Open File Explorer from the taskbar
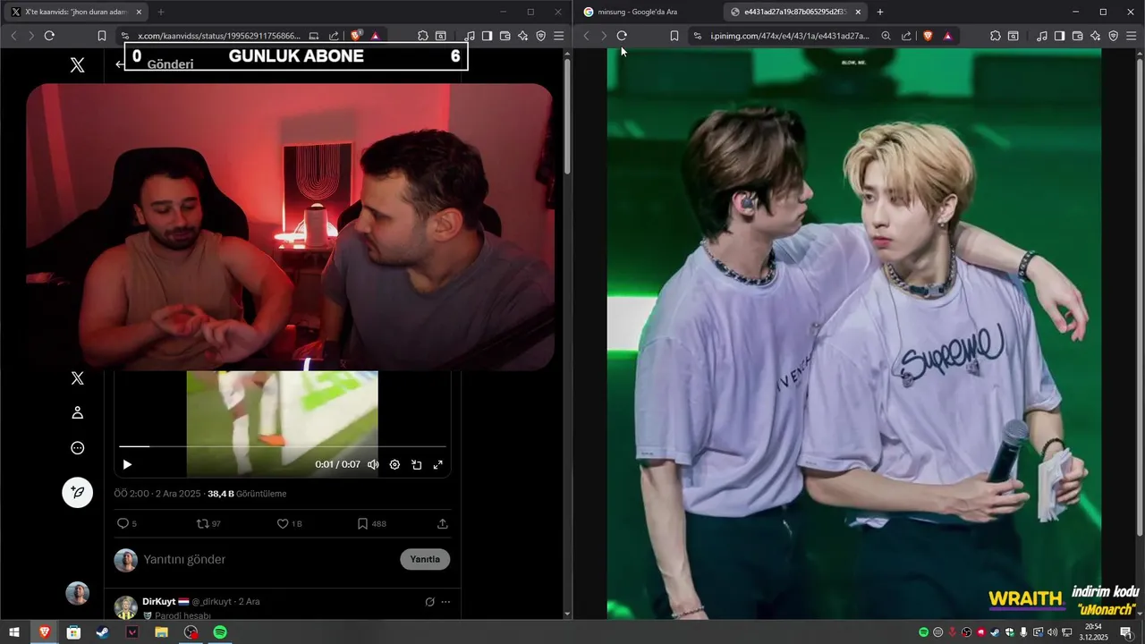 (x=161, y=632)
